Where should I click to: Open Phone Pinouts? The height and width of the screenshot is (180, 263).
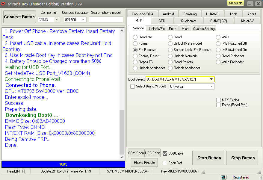[144, 163]
